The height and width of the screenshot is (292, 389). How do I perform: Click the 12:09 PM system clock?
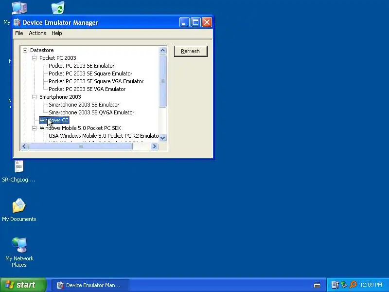click(371, 285)
